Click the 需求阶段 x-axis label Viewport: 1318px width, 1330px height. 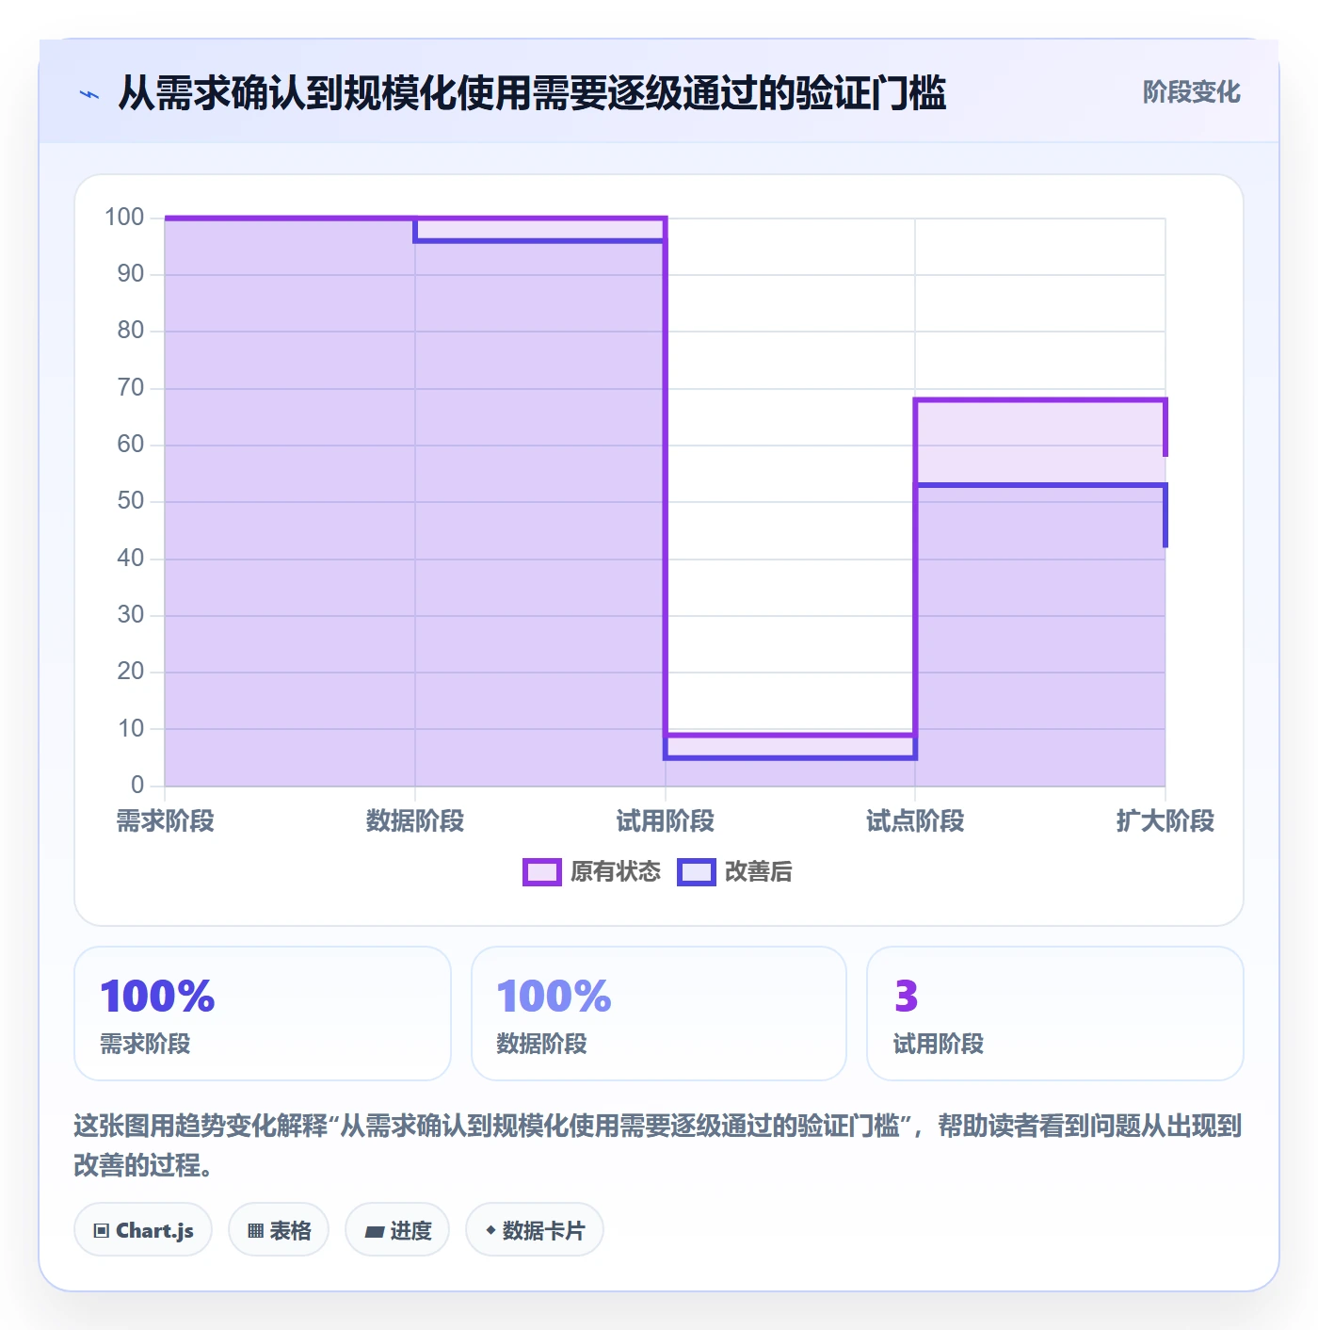(x=166, y=821)
